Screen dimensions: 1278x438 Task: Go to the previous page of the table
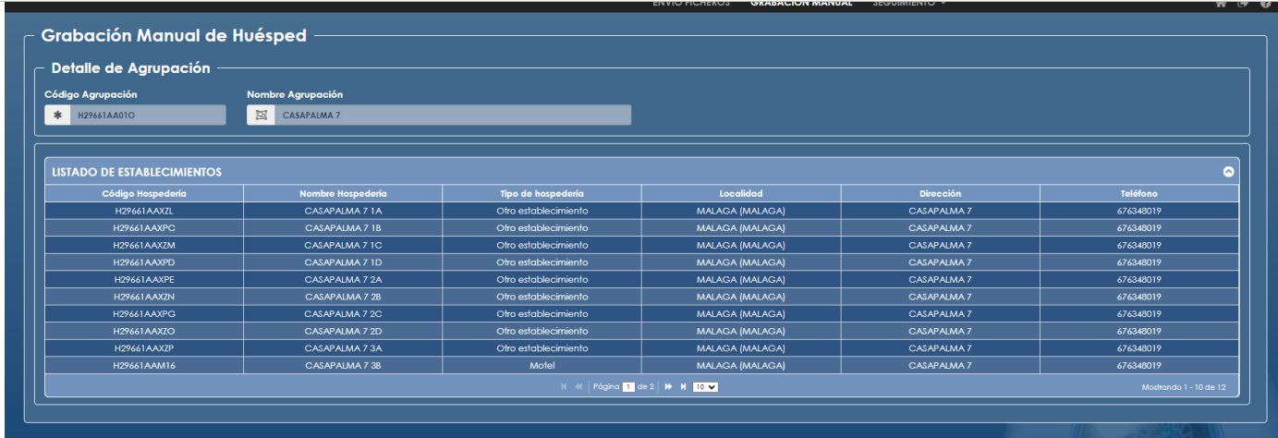pos(578,386)
